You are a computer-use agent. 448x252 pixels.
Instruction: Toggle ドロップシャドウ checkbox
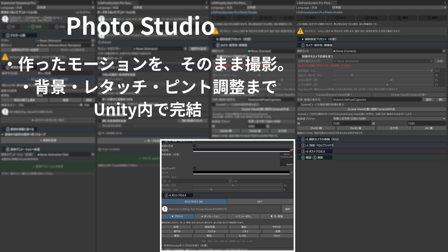[x=195, y=168]
